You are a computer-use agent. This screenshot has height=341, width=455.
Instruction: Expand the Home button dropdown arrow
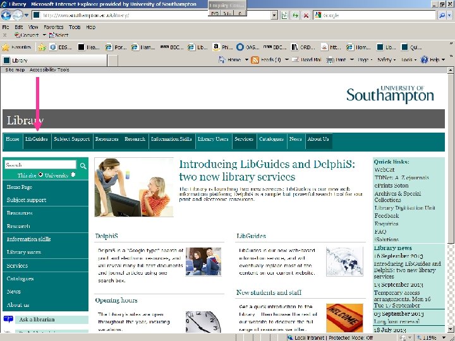coord(246,60)
